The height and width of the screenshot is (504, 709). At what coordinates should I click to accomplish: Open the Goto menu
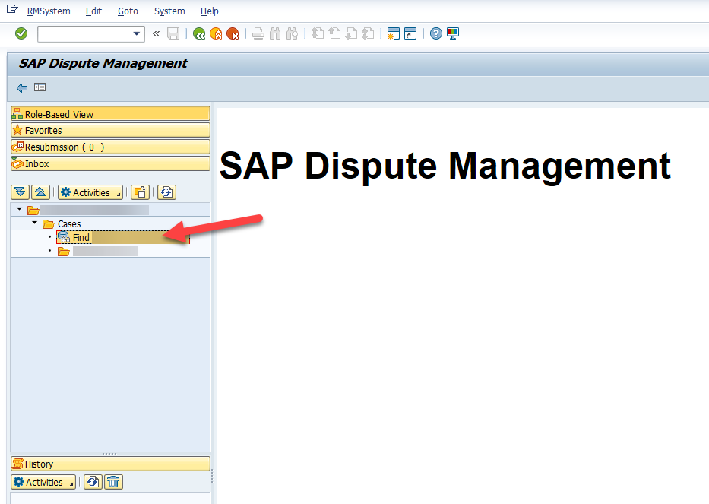(128, 11)
